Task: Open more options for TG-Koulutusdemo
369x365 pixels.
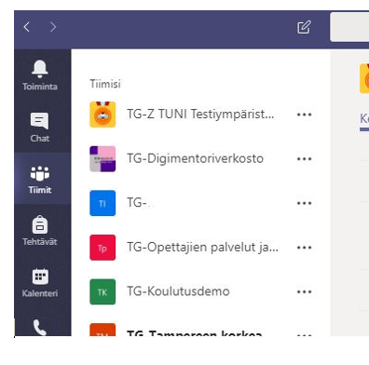Action: (x=304, y=292)
